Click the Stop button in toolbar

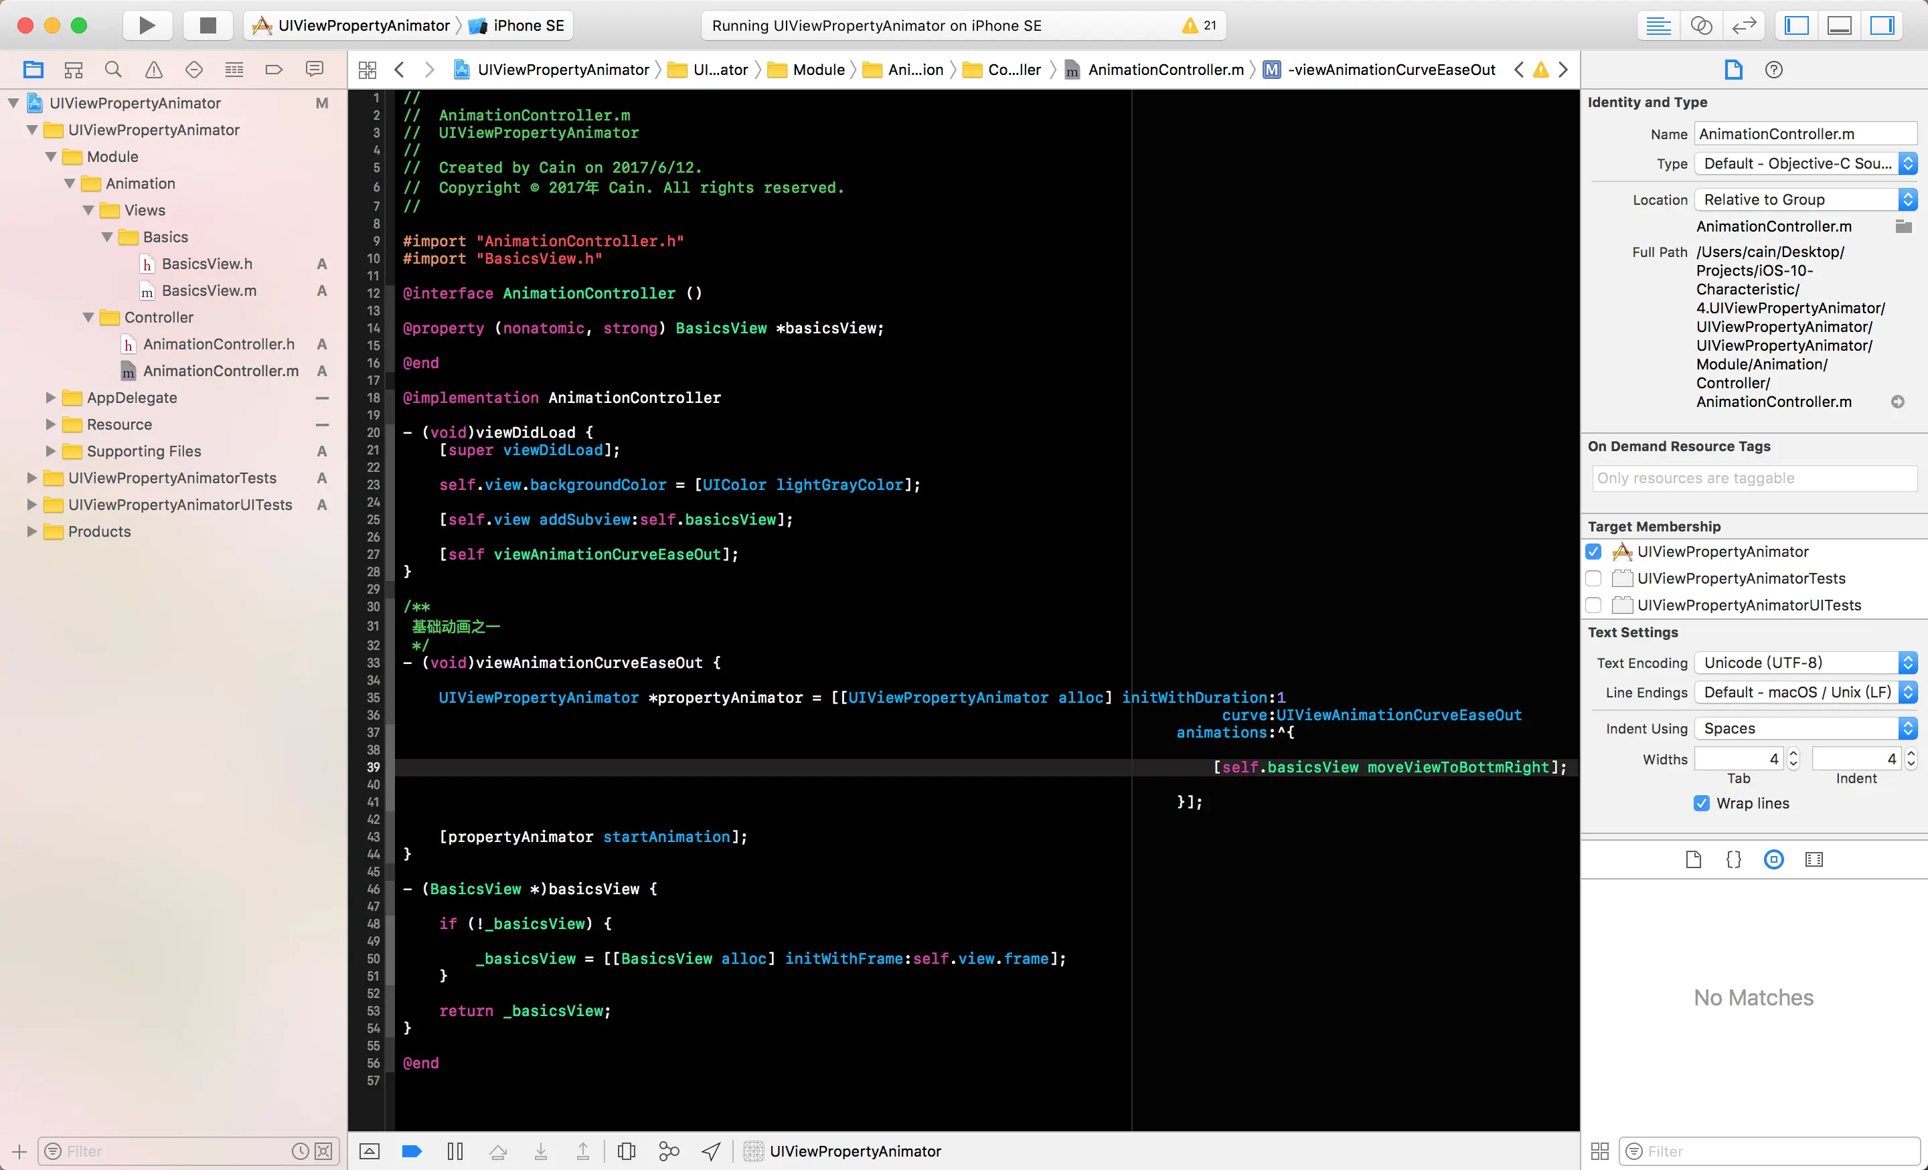208,25
